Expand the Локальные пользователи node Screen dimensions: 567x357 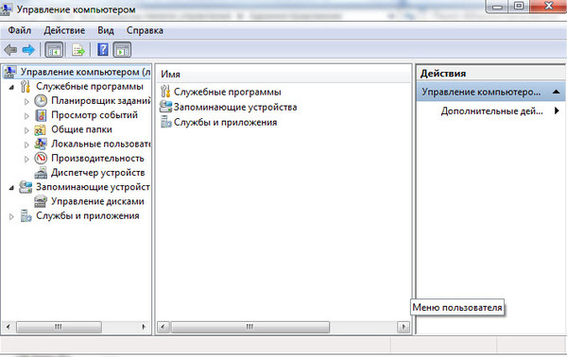click(x=26, y=144)
